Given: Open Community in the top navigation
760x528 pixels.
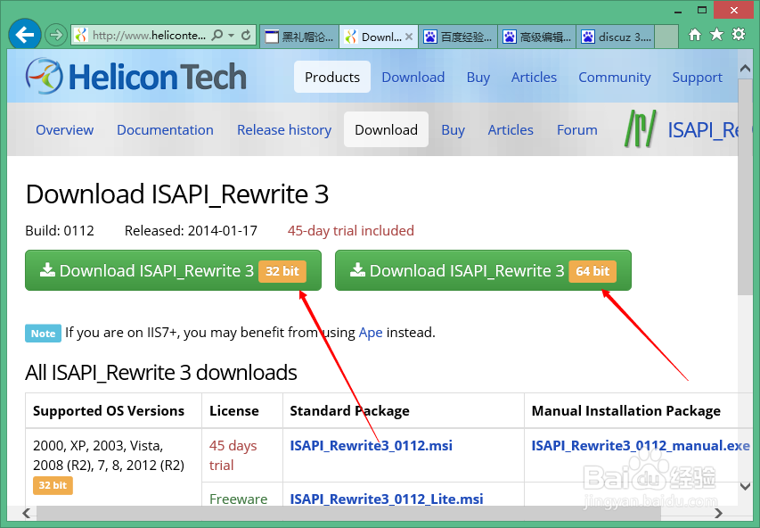Looking at the screenshot, I should (x=615, y=78).
